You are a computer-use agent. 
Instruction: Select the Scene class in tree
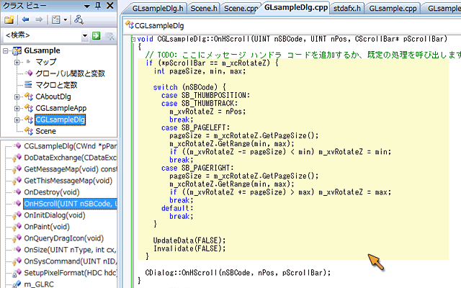pos(45,131)
